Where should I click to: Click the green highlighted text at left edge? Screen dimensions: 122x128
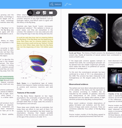click(7, 79)
